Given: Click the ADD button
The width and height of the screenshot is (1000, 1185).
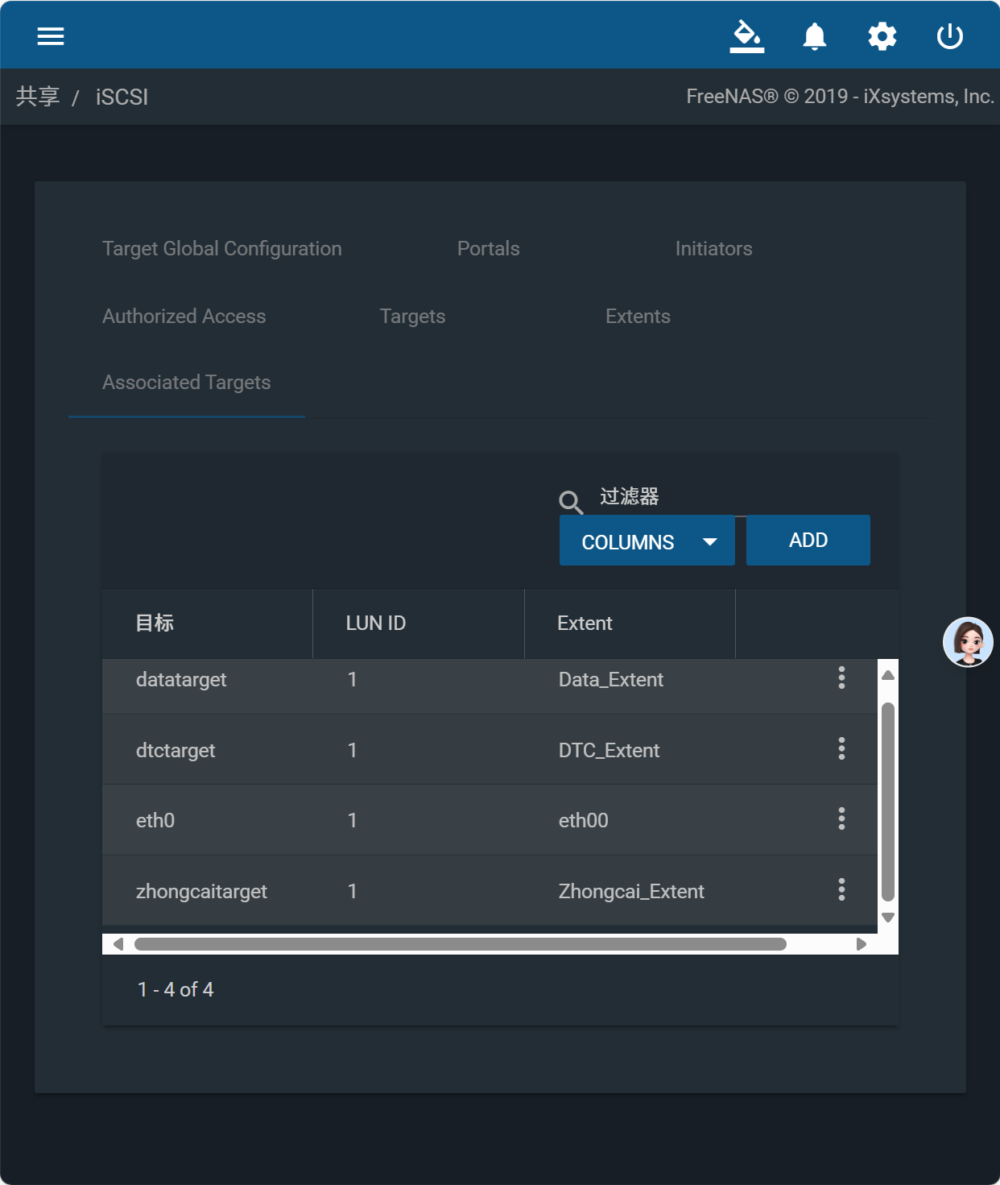Looking at the screenshot, I should (x=808, y=540).
